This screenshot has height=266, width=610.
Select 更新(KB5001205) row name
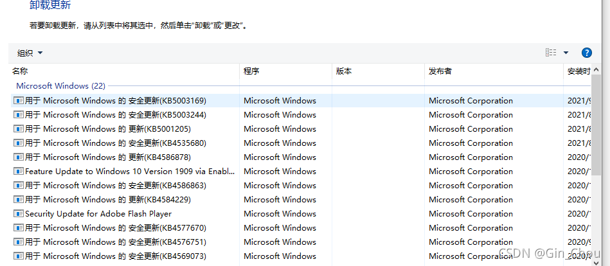[x=108, y=129]
